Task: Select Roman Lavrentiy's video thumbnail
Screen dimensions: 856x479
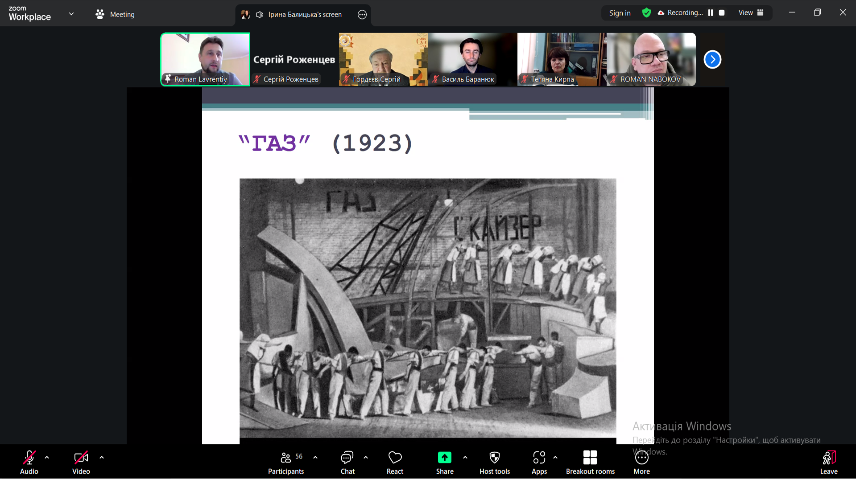Action: click(x=205, y=59)
